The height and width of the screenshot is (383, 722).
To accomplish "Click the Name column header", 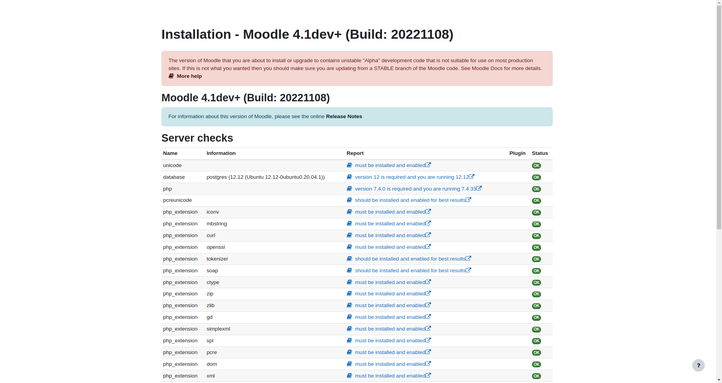I will (170, 153).
